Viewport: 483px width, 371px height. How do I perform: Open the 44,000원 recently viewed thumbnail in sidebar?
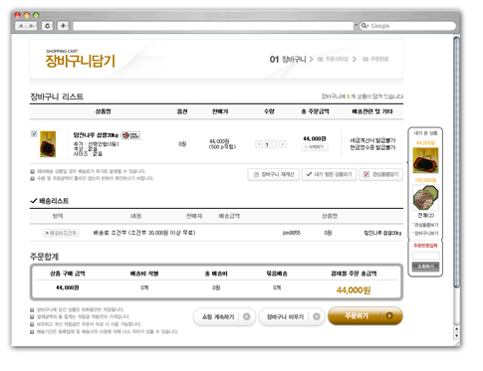point(425,160)
